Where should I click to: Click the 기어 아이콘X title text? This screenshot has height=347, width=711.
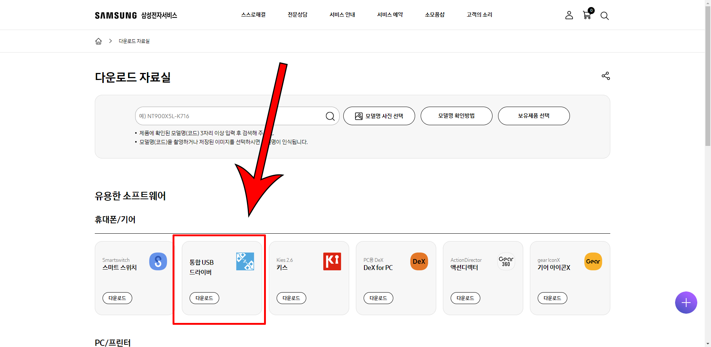[554, 267]
